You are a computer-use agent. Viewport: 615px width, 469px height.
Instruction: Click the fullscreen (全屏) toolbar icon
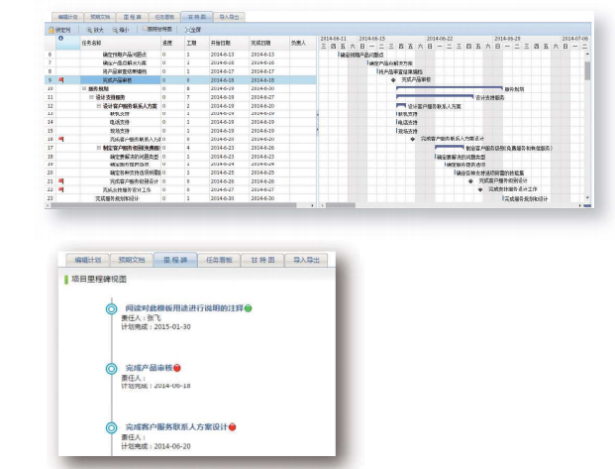pyautogui.click(x=185, y=30)
